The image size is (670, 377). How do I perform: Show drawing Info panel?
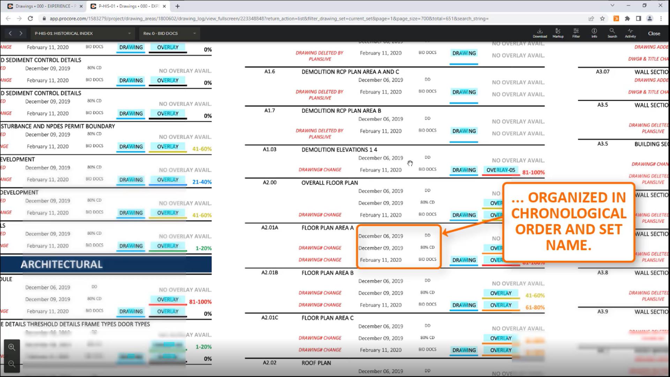(x=594, y=33)
